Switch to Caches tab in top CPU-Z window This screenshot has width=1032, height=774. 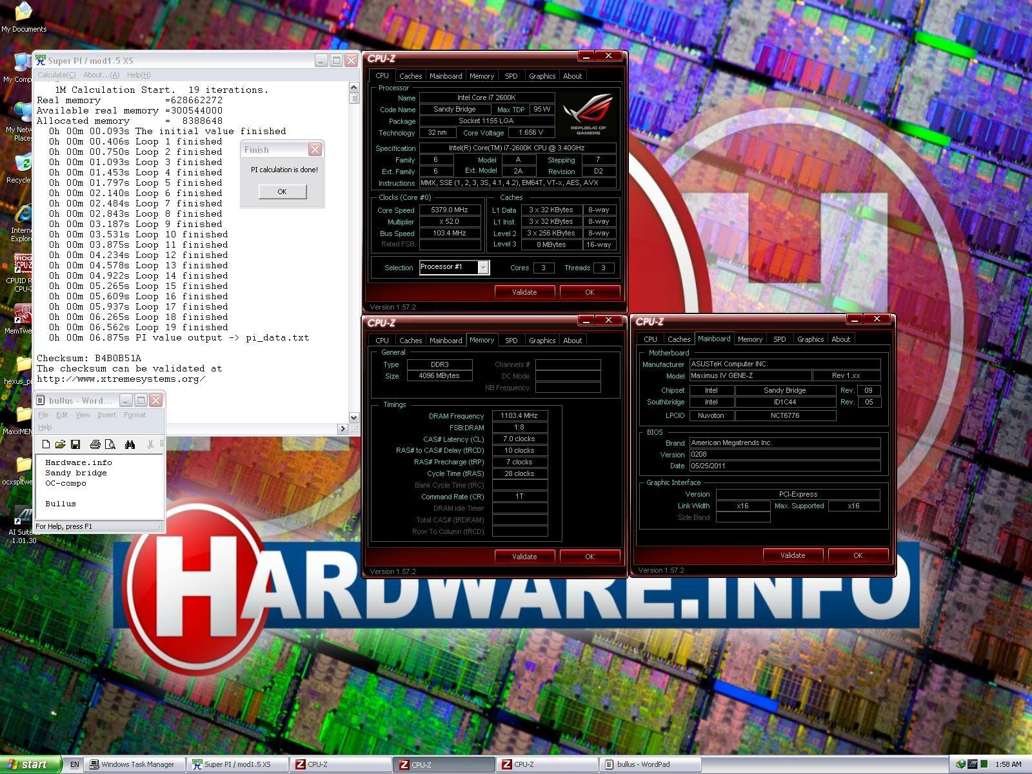[x=410, y=76]
